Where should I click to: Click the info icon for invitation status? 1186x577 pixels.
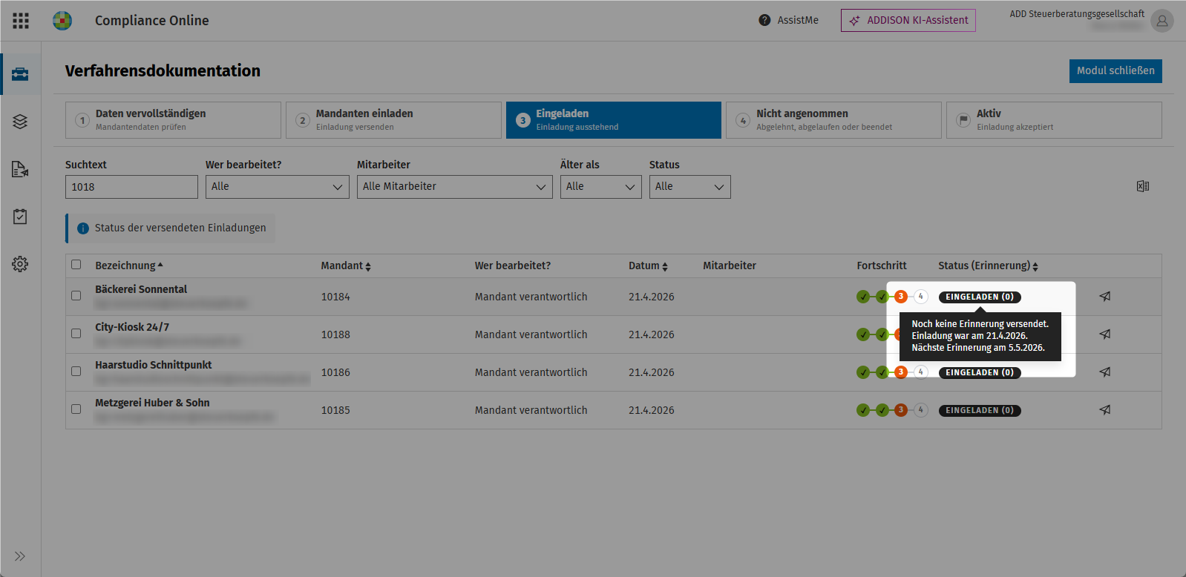(x=83, y=228)
